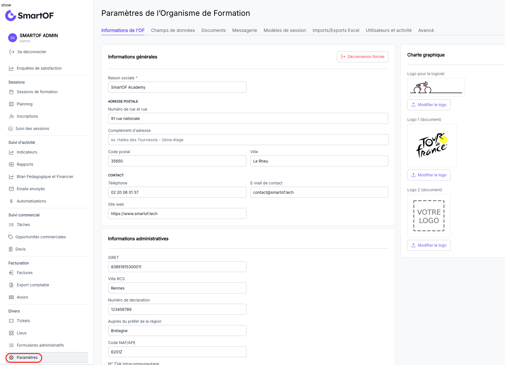Open the Planning page from the sidebar
This screenshot has width=505, height=365.
[x=25, y=104]
